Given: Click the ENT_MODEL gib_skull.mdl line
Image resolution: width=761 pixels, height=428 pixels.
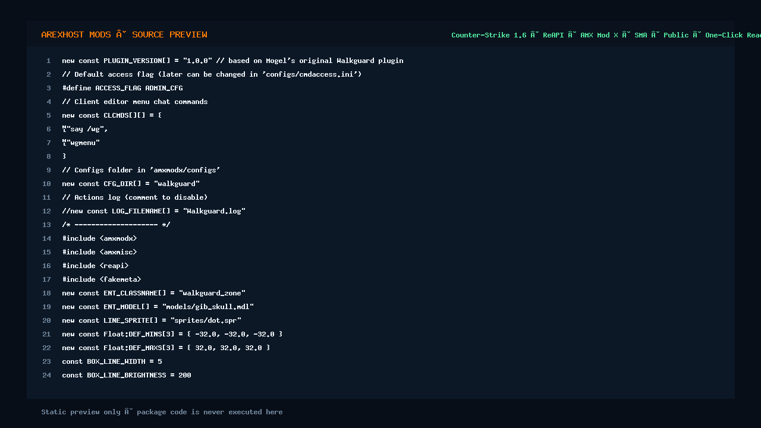Looking at the screenshot, I should coord(158,307).
